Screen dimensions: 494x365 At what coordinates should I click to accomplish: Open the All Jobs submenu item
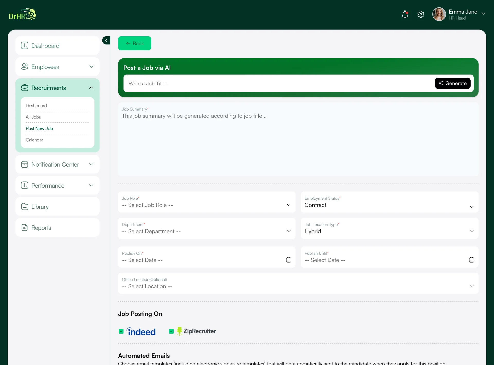[x=33, y=117]
